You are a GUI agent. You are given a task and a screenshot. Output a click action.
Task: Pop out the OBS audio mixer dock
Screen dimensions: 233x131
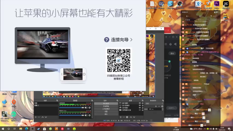[x=92, y=100]
